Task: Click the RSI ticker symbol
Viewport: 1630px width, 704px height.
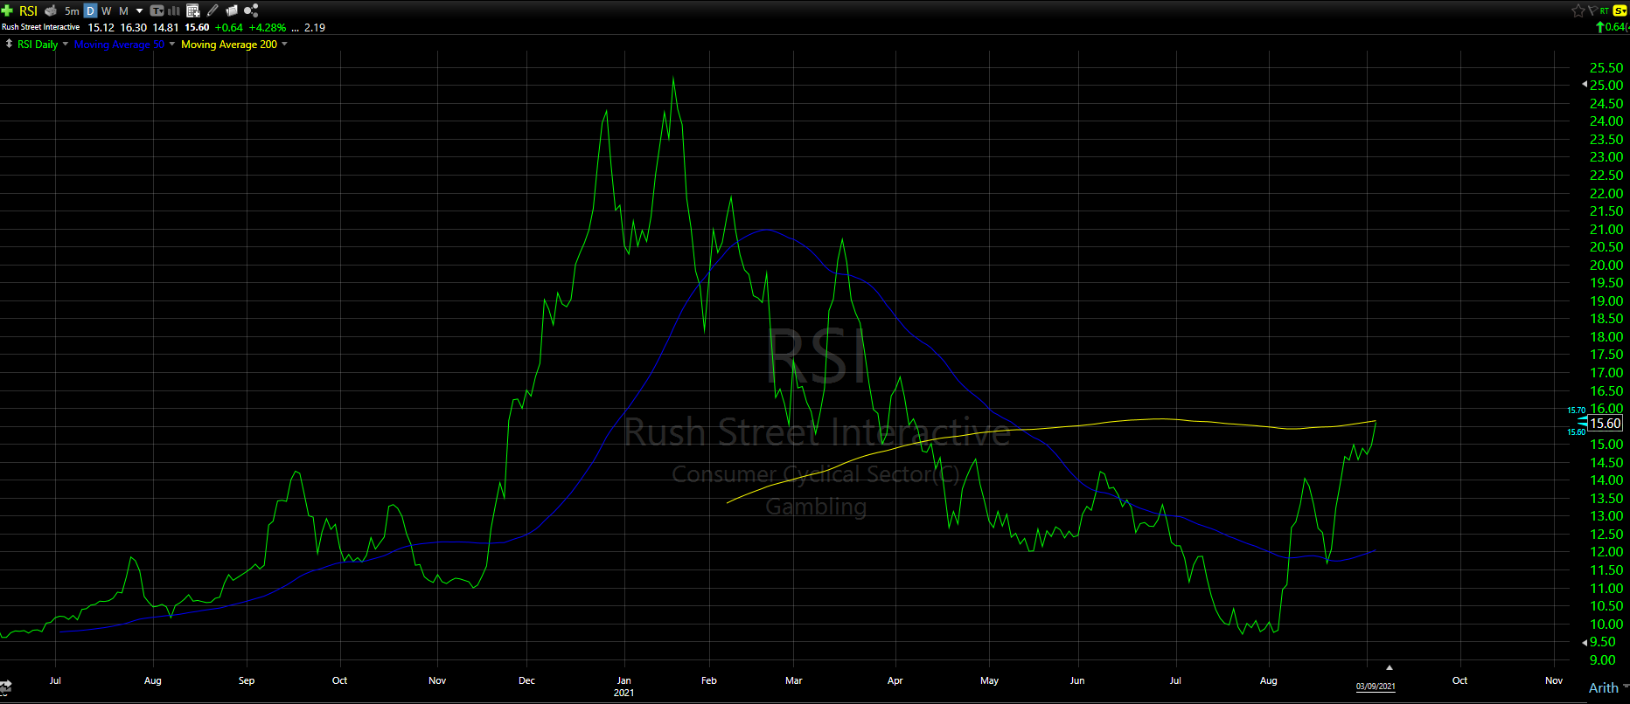Action: (x=28, y=10)
